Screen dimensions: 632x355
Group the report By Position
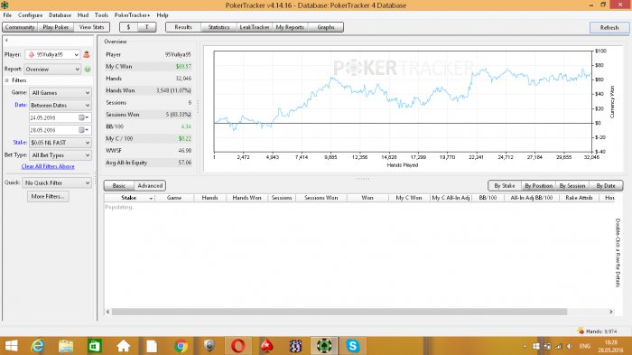tap(538, 185)
